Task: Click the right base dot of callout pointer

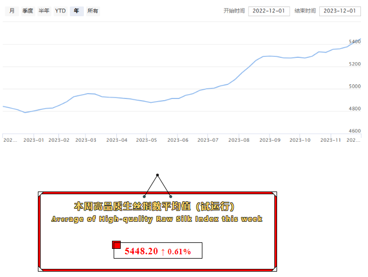Action: [171, 196]
